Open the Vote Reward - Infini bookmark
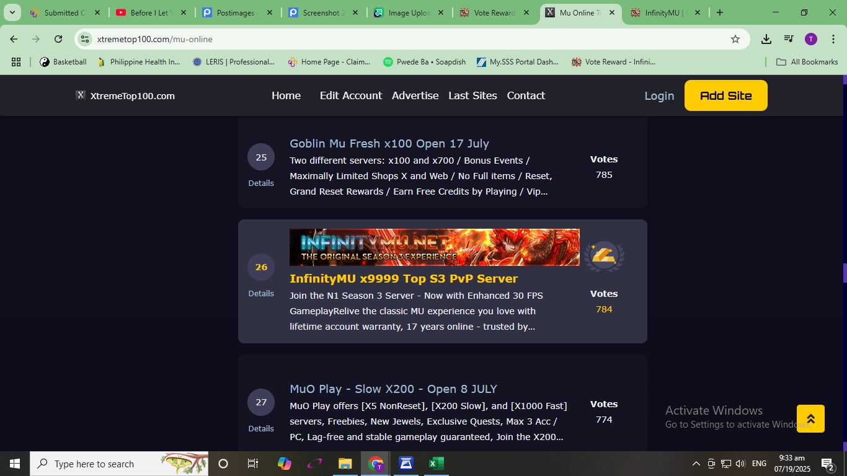The image size is (847, 476). pyautogui.click(x=613, y=61)
